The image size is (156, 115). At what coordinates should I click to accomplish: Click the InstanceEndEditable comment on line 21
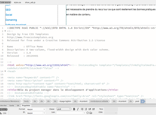28,93
